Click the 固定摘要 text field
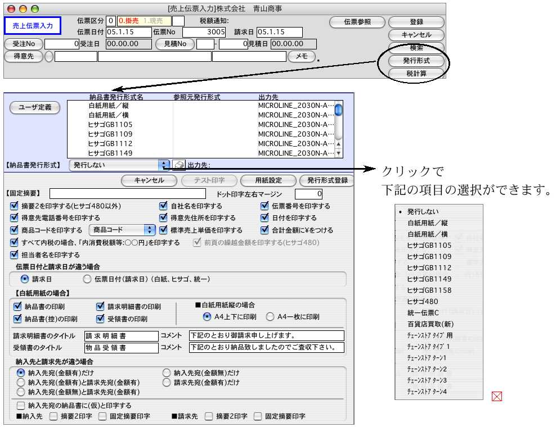The image size is (556, 427). pos(127,194)
